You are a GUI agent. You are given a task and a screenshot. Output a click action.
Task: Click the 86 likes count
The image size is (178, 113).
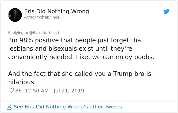coord(19,91)
